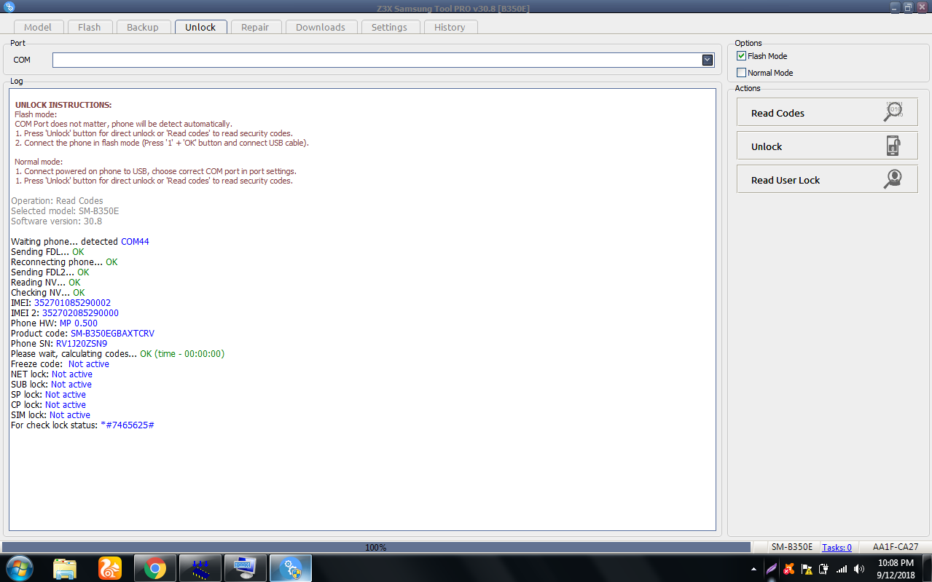
Task: Select IMEI value 352701085290002
Action: [72, 302]
